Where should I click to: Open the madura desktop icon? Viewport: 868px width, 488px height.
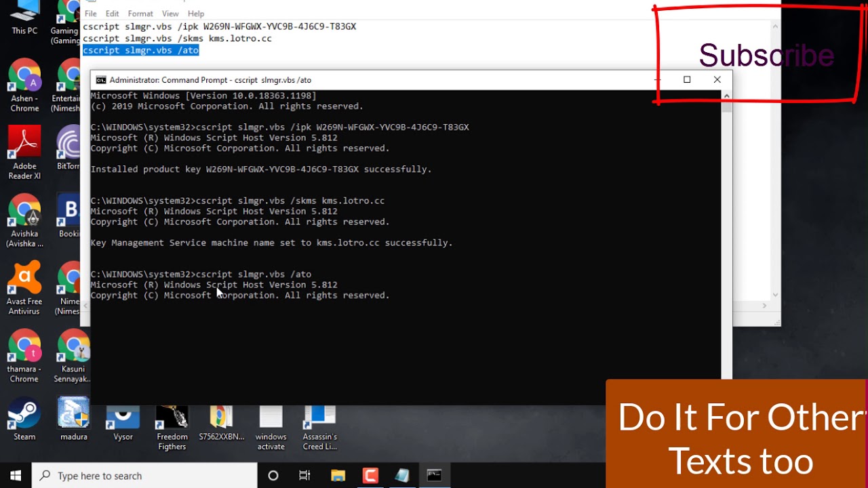(73, 419)
